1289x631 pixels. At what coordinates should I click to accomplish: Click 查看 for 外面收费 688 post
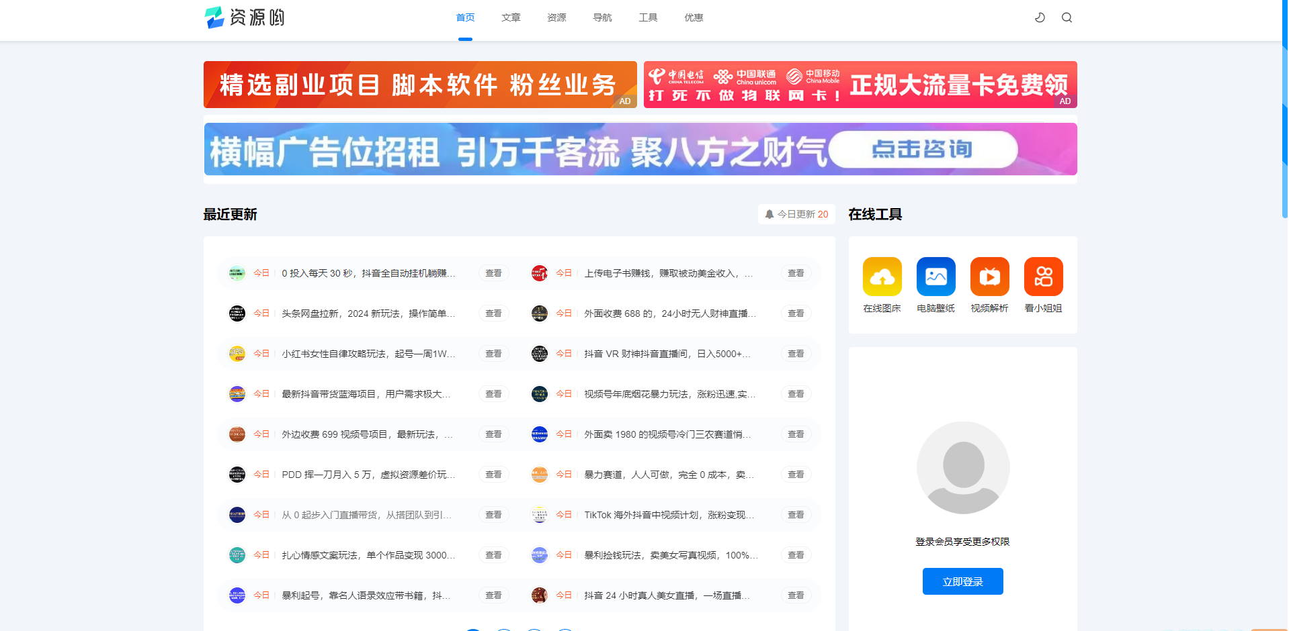click(x=796, y=313)
